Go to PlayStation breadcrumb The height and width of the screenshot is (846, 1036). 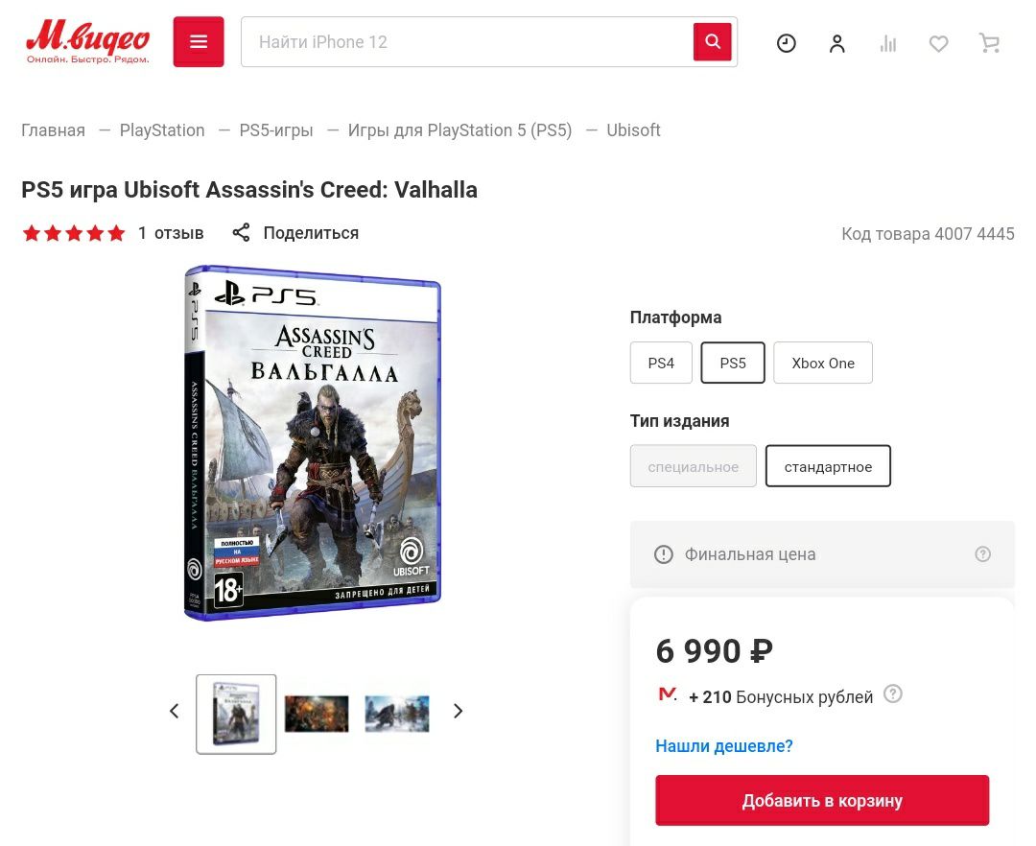(162, 130)
